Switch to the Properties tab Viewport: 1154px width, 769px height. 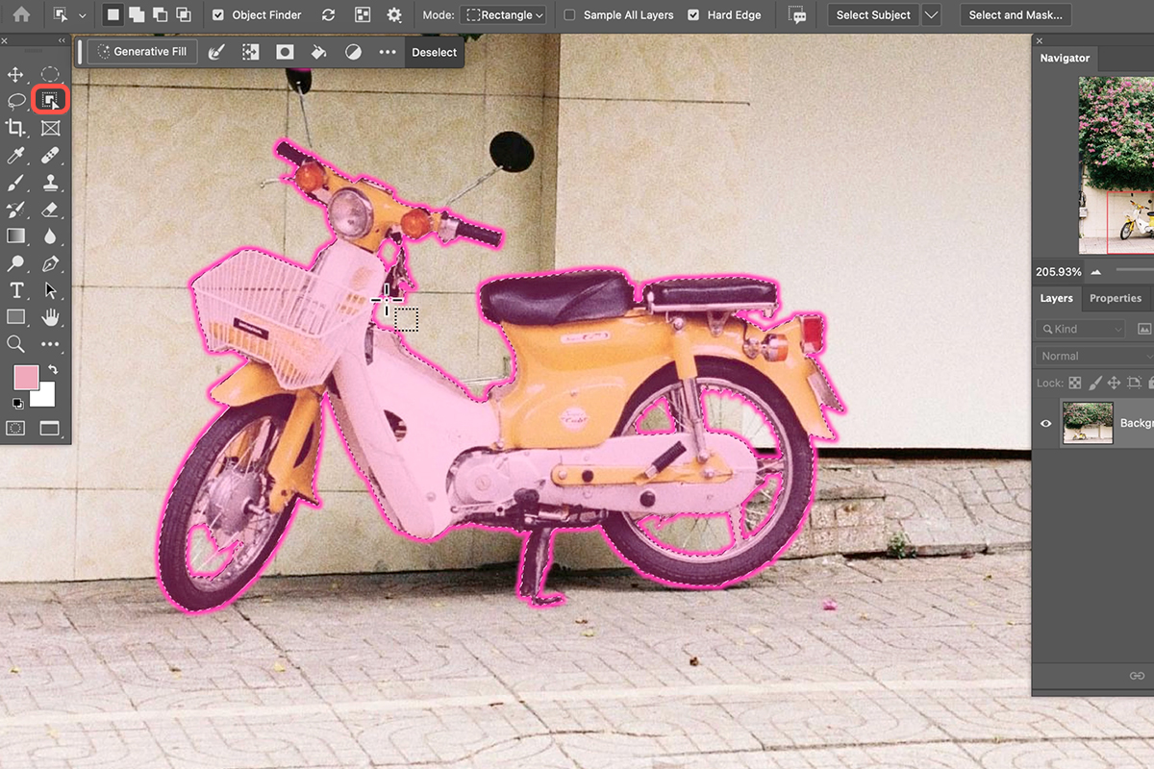click(x=1116, y=298)
